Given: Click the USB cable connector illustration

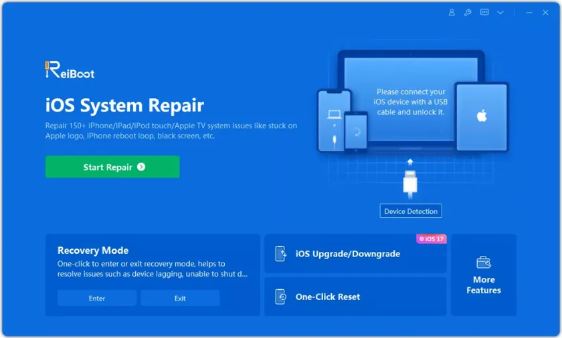Looking at the screenshot, I should pos(410,184).
